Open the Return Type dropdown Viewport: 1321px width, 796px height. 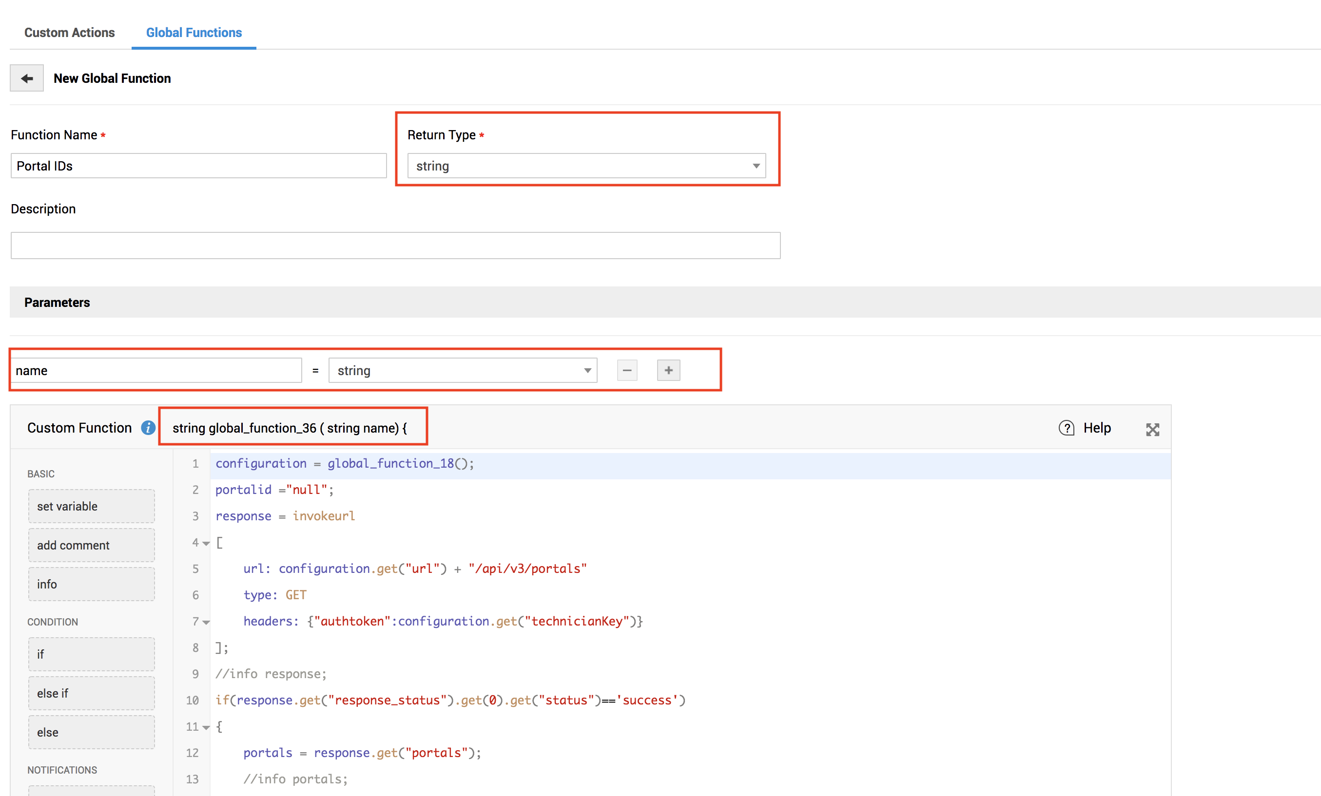click(x=586, y=166)
